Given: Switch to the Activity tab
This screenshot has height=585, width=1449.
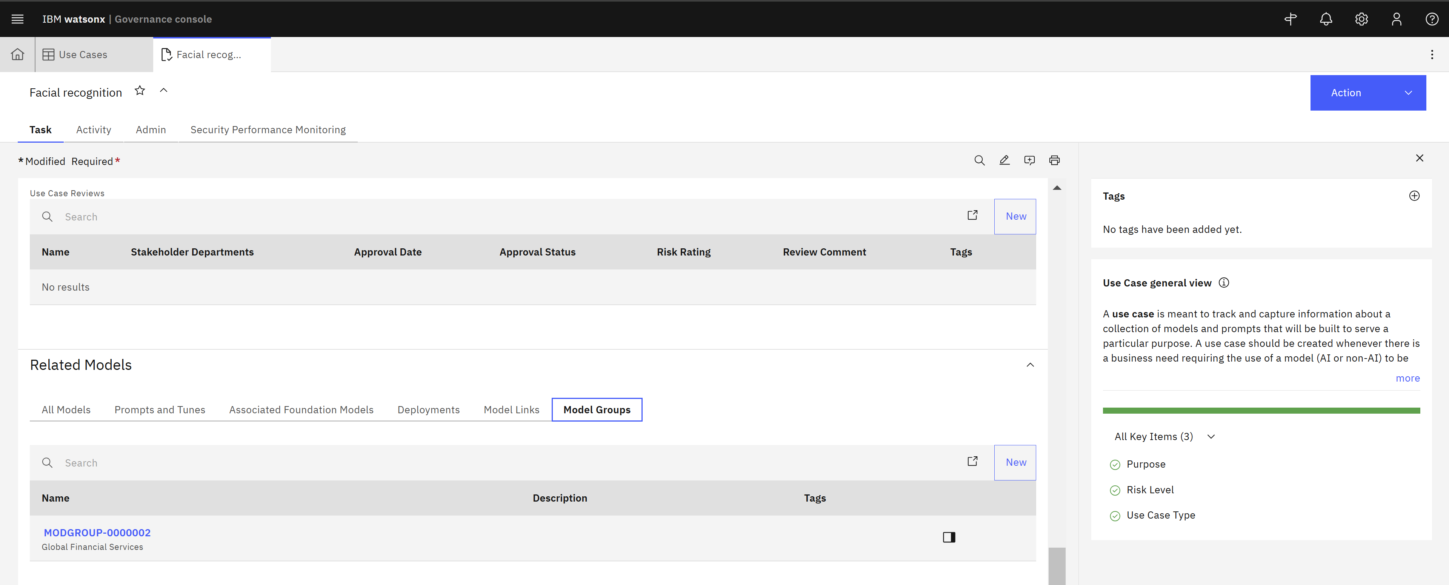Looking at the screenshot, I should pyautogui.click(x=93, y=129).
